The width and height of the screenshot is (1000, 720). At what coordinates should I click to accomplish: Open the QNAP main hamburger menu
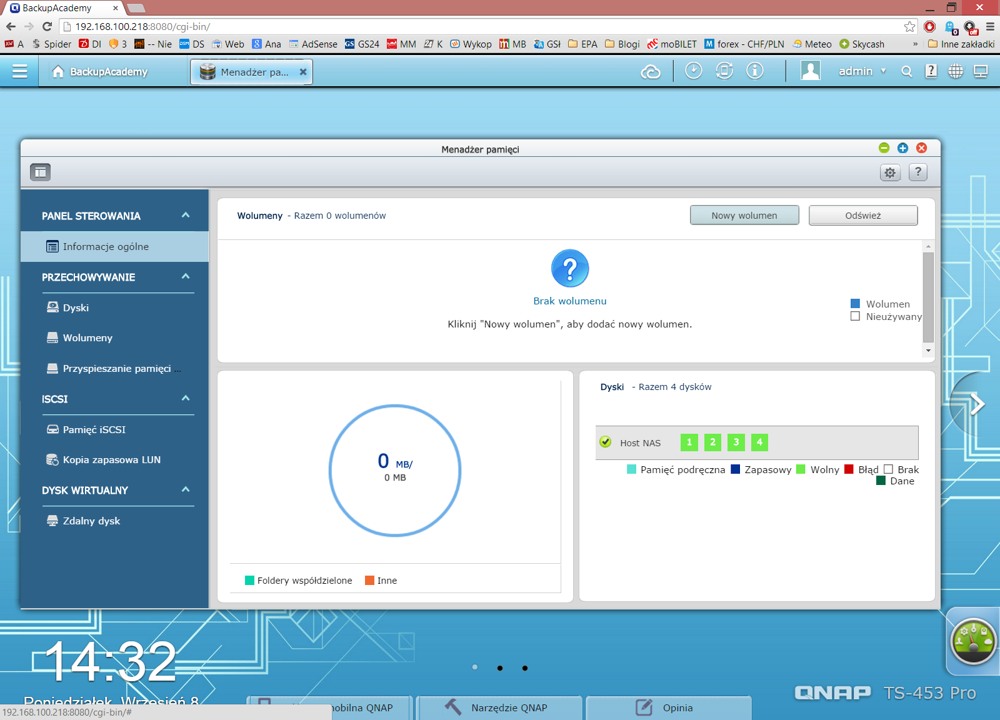[19, 71]
